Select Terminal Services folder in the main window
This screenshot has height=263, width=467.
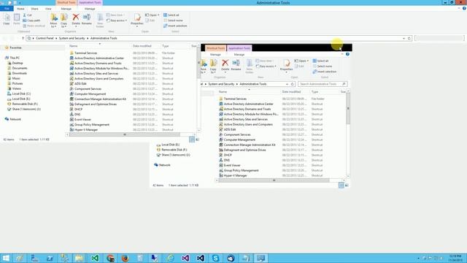[85, 53]
